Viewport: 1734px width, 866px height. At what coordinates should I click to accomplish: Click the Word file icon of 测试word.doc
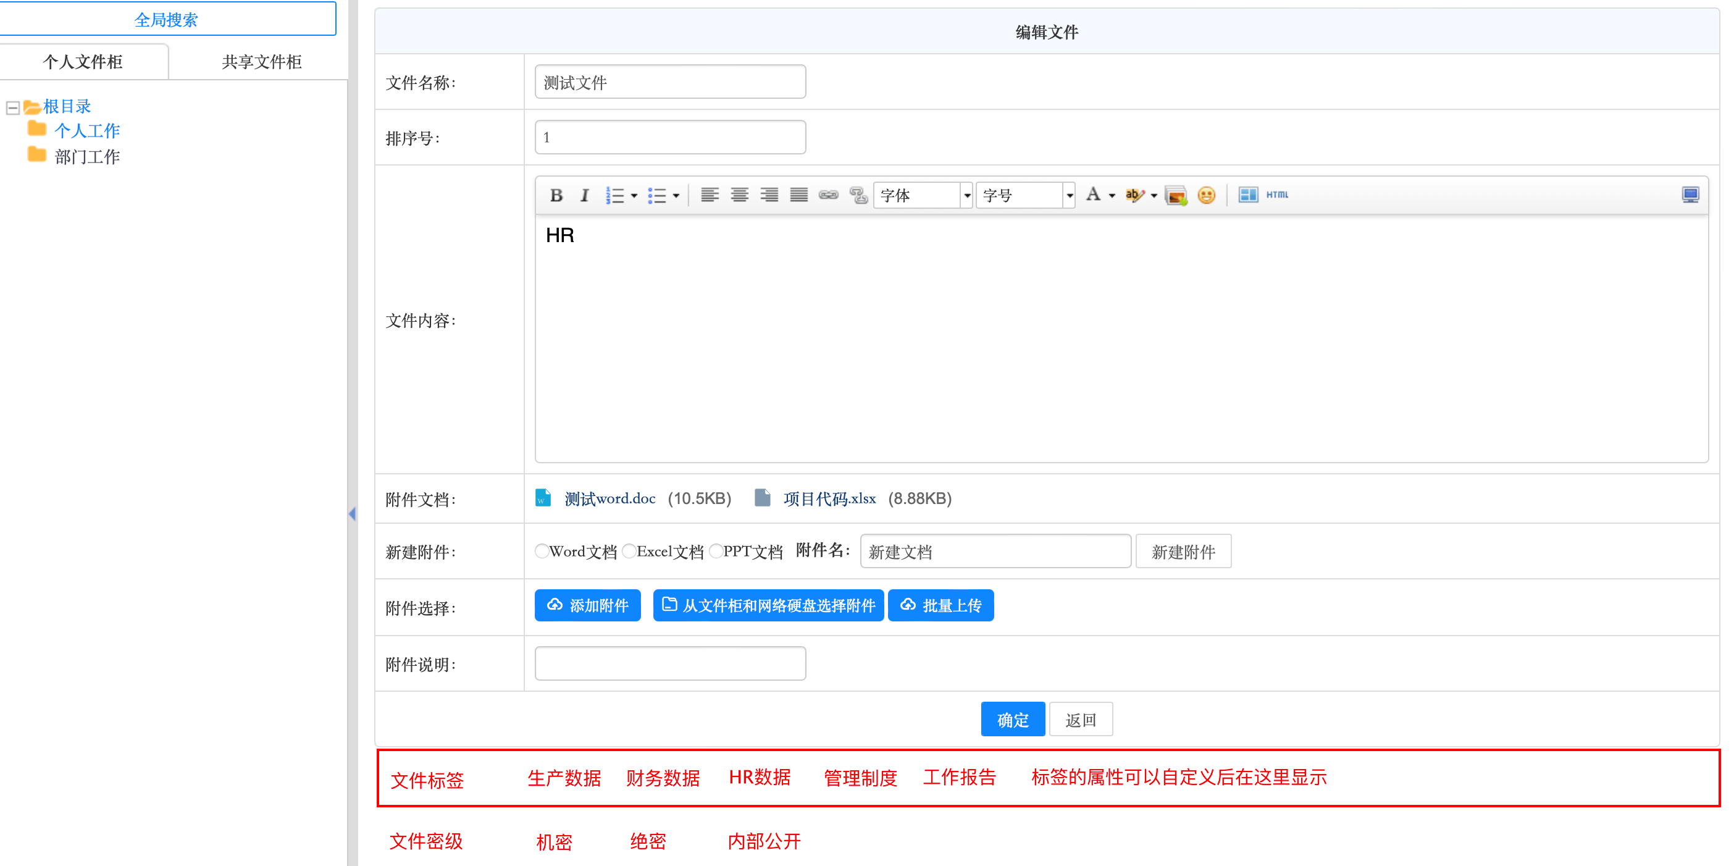543,498
